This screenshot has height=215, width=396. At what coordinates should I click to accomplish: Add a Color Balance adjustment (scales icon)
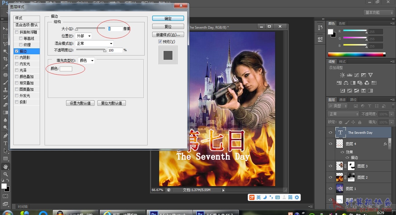346,83
